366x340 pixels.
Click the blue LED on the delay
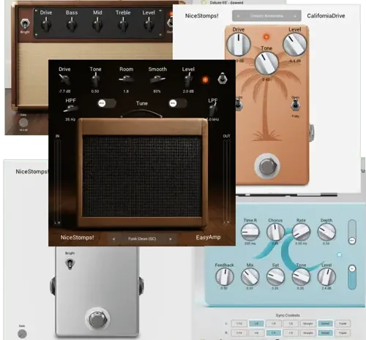tap(339, 255)
